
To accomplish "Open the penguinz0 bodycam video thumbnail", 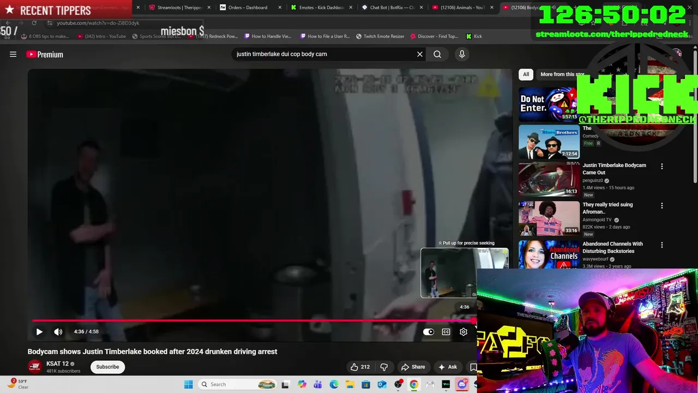I will pyautogui.click(x=549, y=179).
